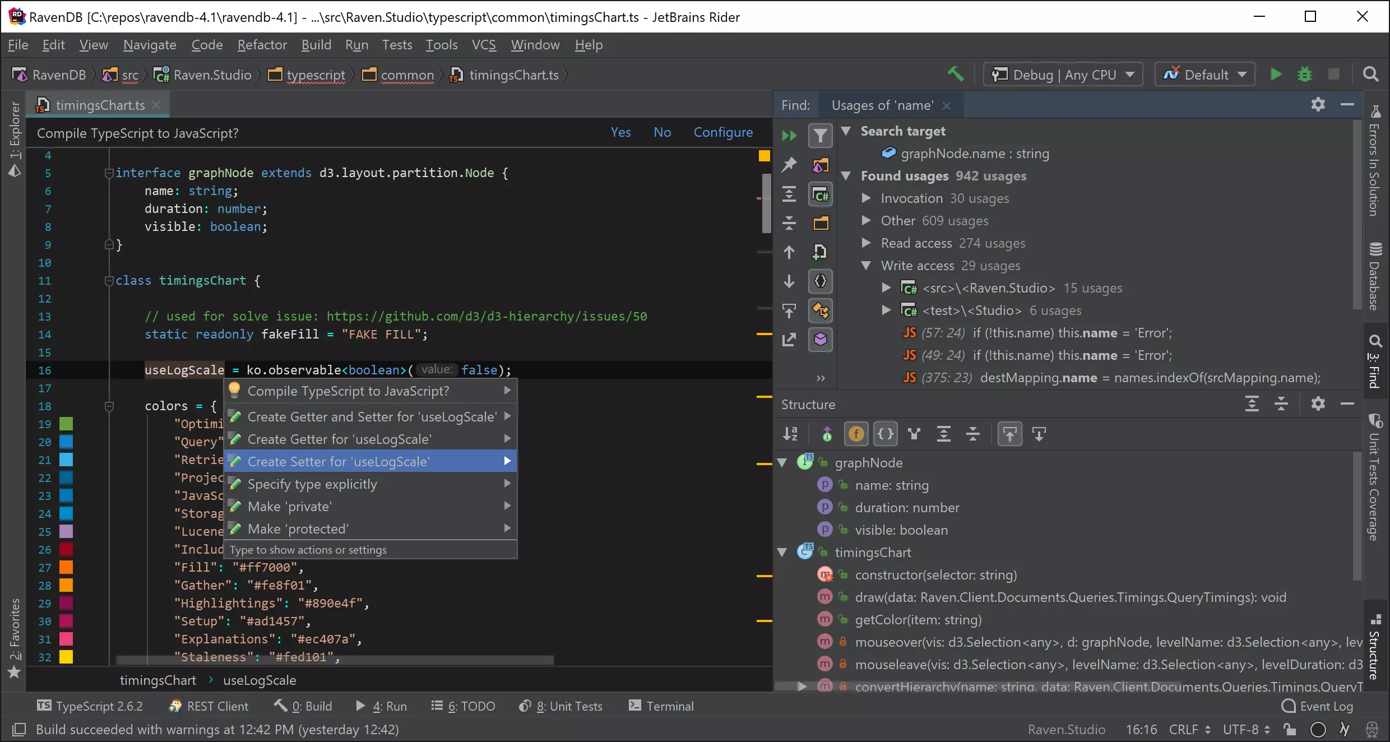Click the green Debug bug icon
1390x742 pixels.
(1305, 75)
